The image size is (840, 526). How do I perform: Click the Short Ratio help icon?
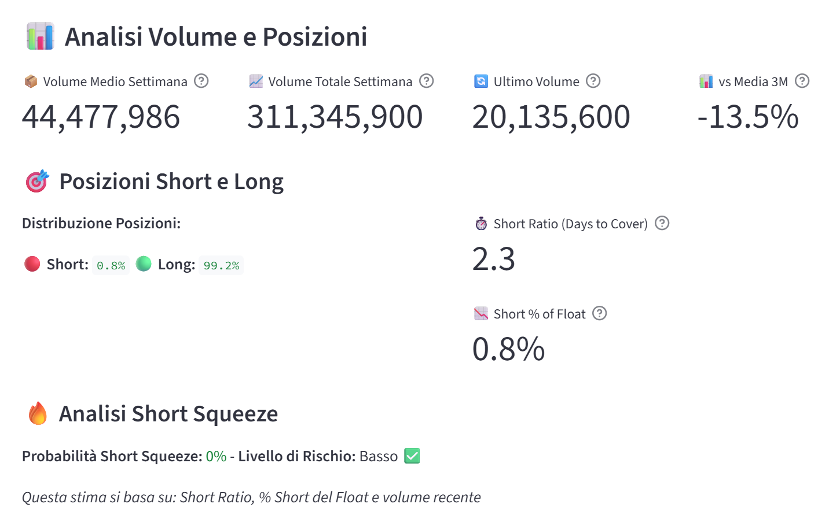coord(662,223)
